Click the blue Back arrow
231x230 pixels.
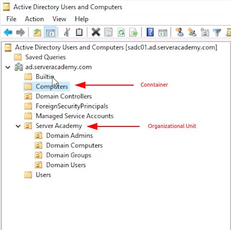(8, 32)
